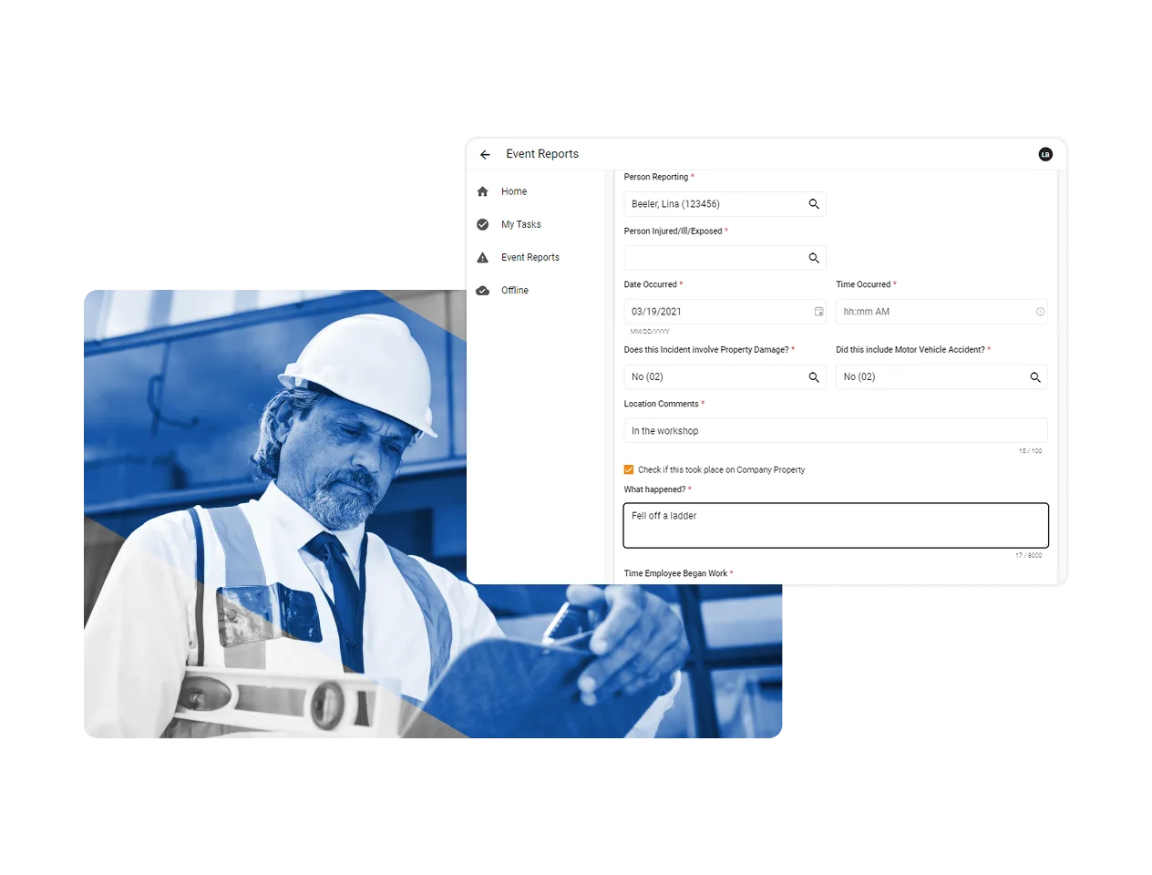Open the calendar picker for Date Occurred

tap(818, 311)
